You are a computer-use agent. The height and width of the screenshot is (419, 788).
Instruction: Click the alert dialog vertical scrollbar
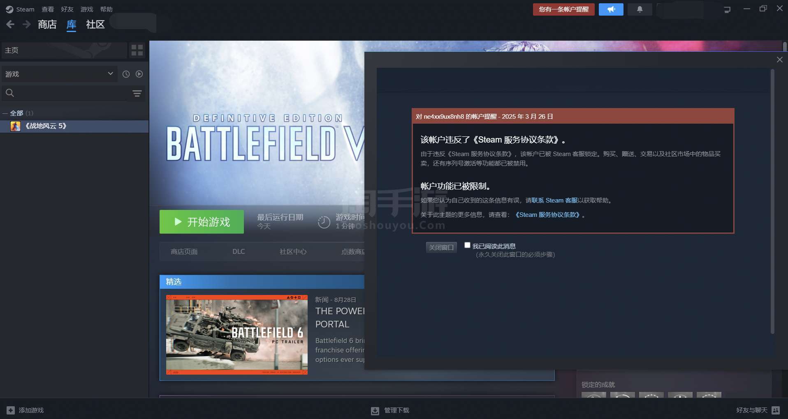(772, 201)
